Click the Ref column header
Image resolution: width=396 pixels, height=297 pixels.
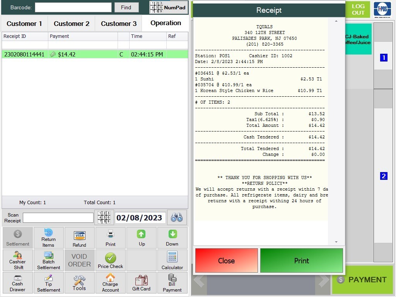[177, 36]
